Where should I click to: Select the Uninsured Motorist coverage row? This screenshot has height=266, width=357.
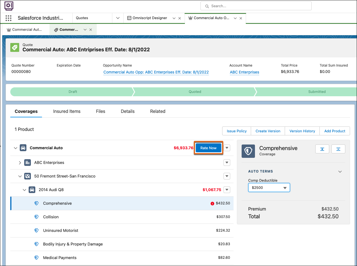122,230
